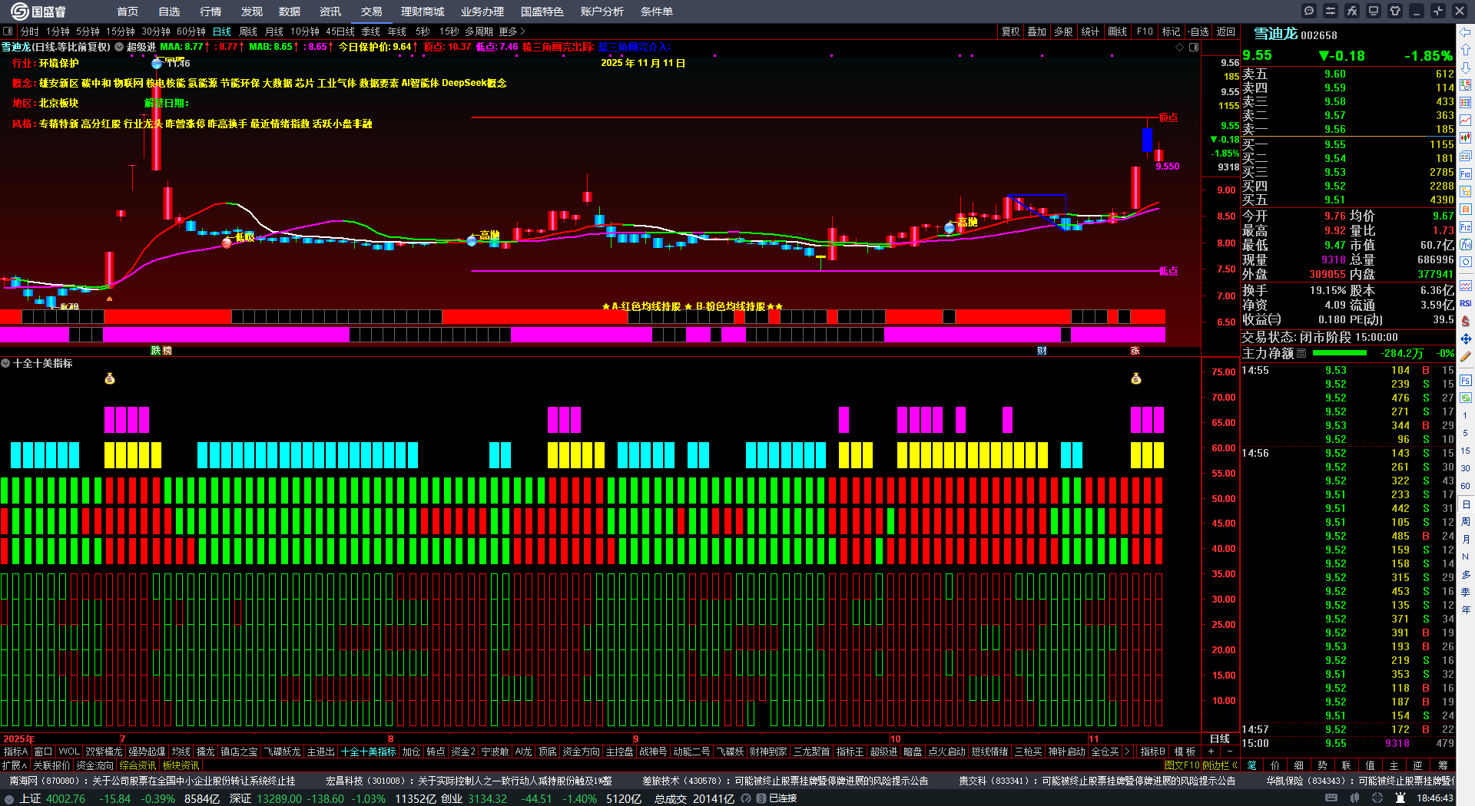1475x806 pixels.
Task: Open the message center chat icon
Action: (x=1309, y=11)
